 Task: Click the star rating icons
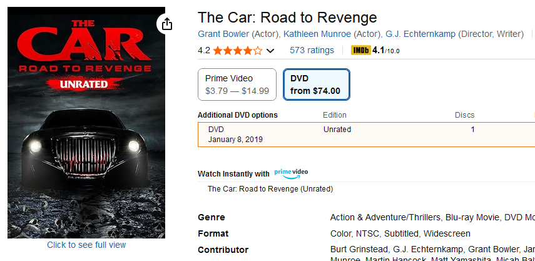[237, 51]
